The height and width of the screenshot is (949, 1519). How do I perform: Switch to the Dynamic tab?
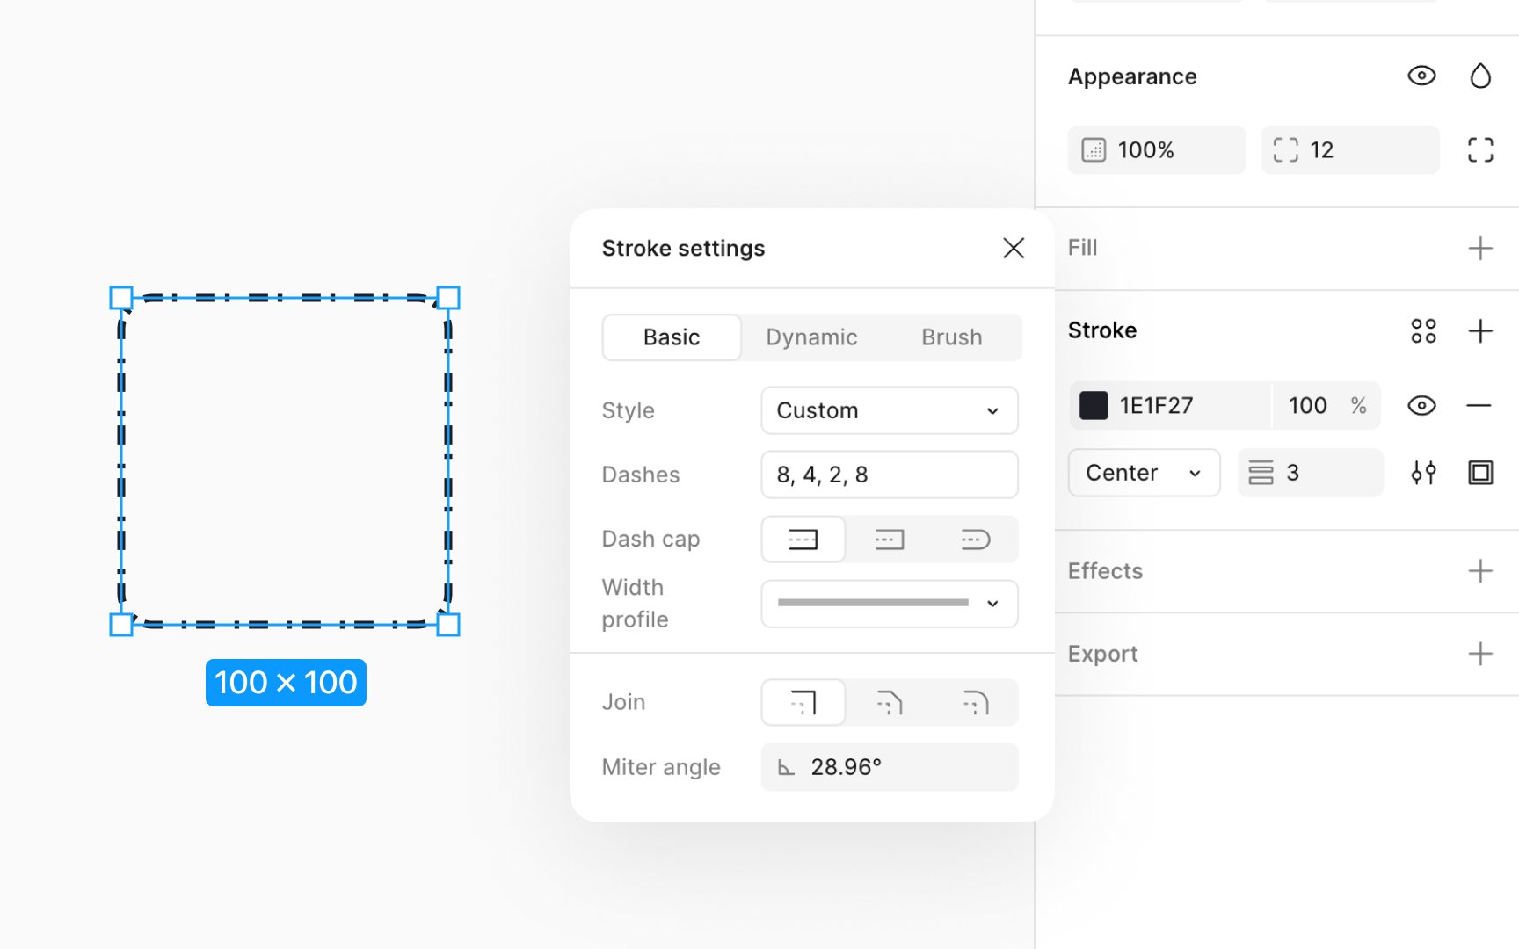coord(811,337)
